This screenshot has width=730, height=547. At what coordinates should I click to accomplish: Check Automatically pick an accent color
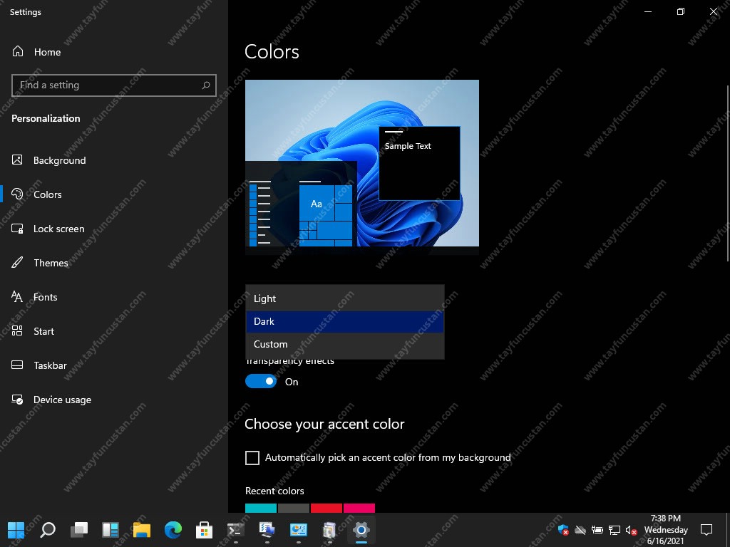click(x=252, y=458)
